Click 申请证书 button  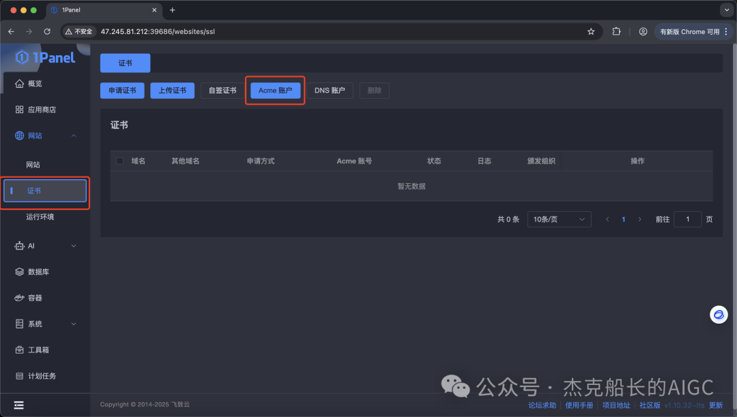pyautogui.click(x=122, y=91)
